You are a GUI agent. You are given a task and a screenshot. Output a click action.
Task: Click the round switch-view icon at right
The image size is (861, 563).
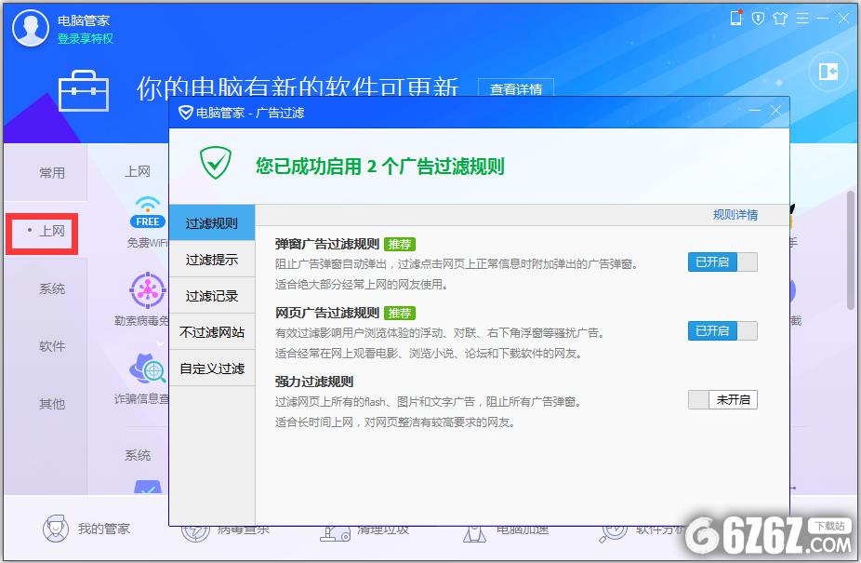pos(828,72)
